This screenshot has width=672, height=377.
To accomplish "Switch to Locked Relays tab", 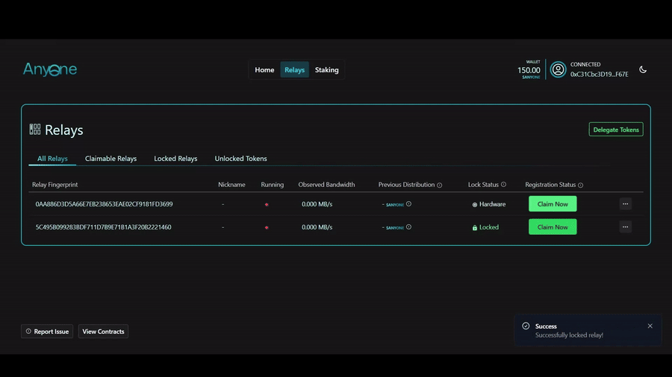I will 175,159.
